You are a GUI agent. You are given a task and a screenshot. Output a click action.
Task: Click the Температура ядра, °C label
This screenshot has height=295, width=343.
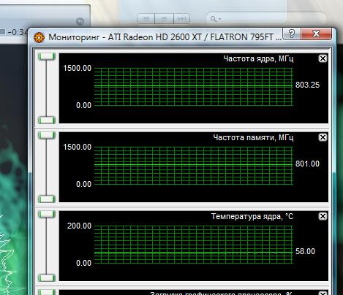tap(252, 216)
